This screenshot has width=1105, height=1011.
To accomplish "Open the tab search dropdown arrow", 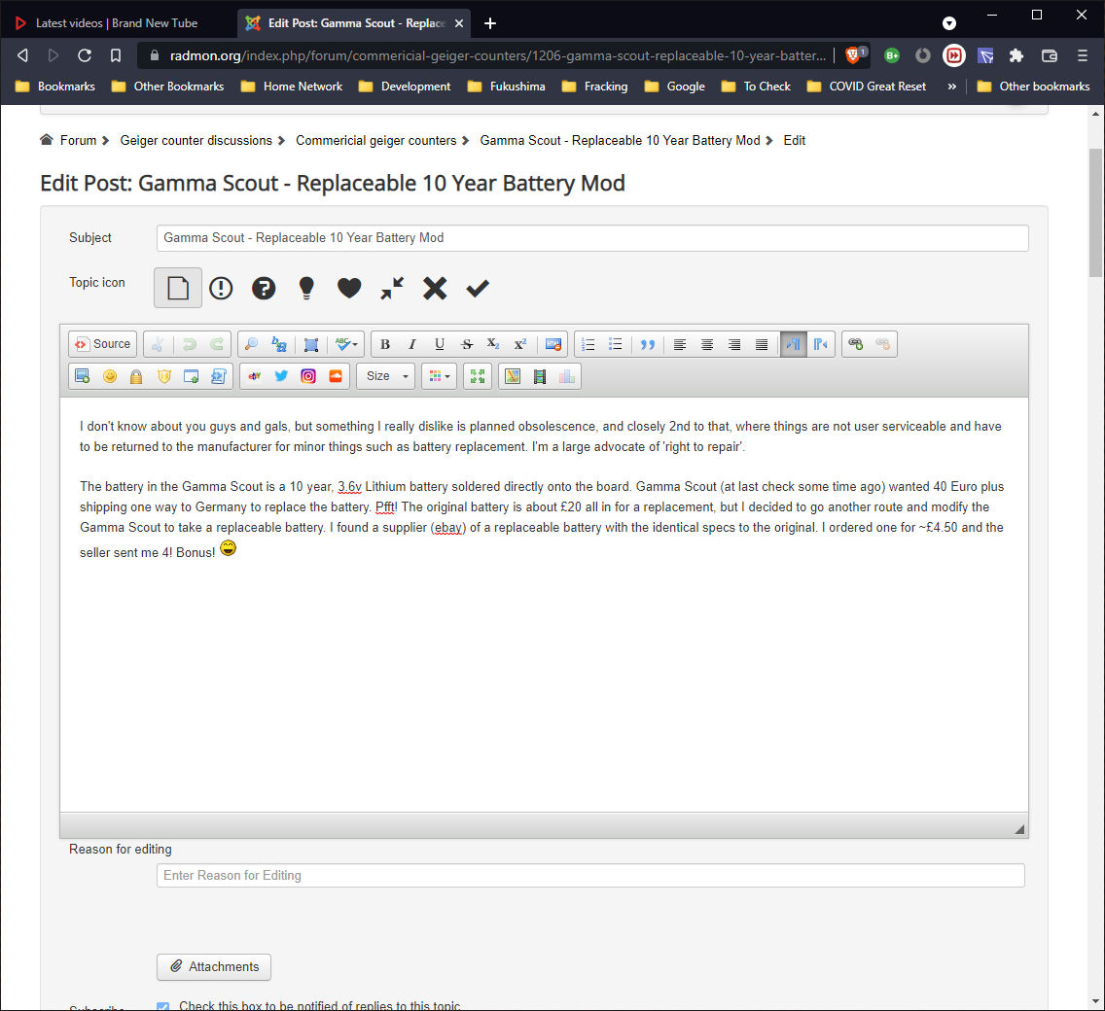I will coord(949,23).
